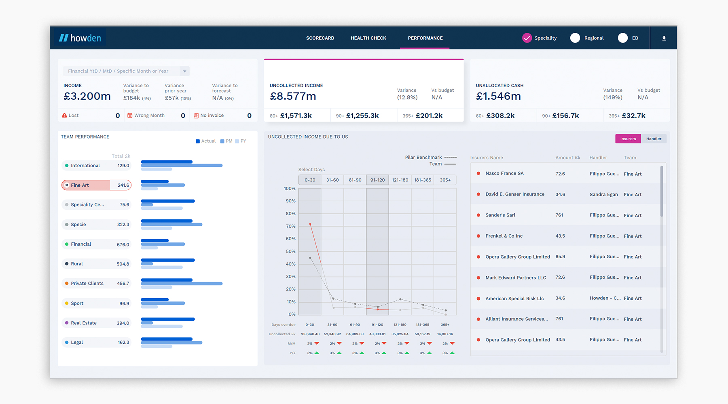Viewport: 728px width, 404px height.
Task: Select the 0-30 days range
Action: (x=310, y=180)
